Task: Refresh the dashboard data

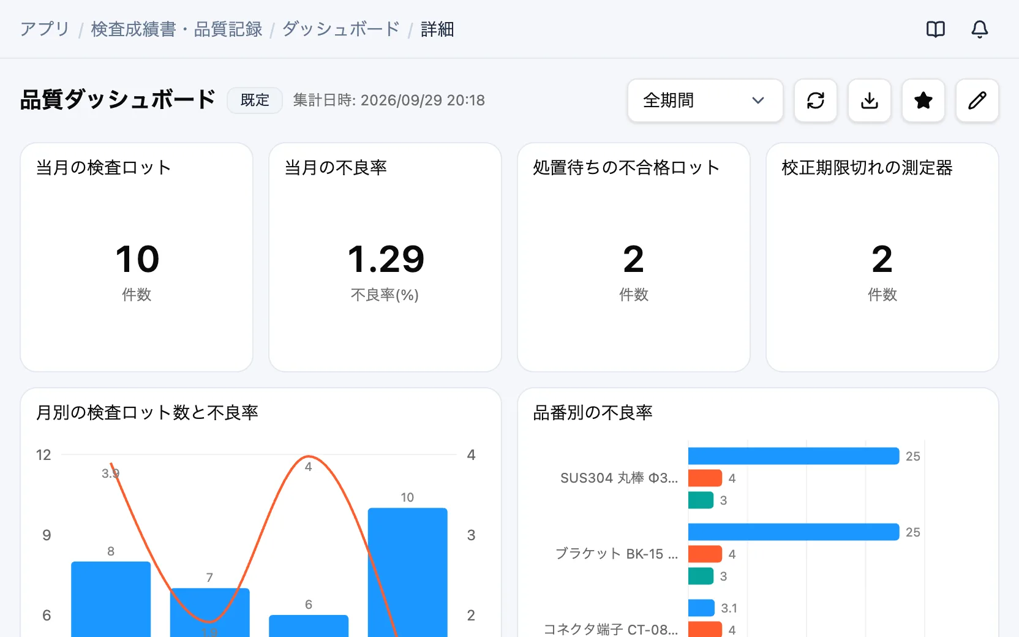Action: [x=816, y=100]
